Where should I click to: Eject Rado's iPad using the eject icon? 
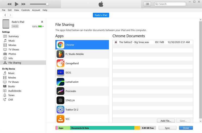42,22
